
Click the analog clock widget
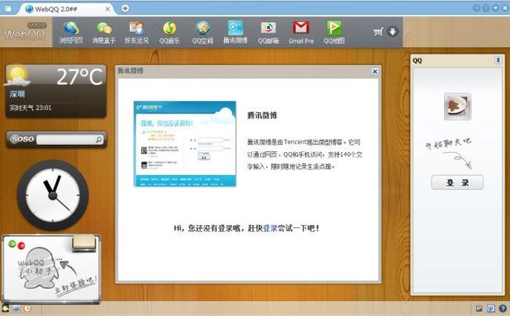click(53, 195)
